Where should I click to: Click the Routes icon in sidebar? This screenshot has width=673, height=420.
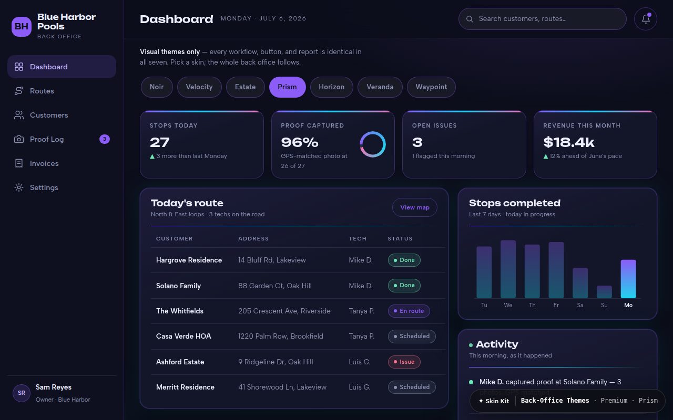(x=19, y=91)
